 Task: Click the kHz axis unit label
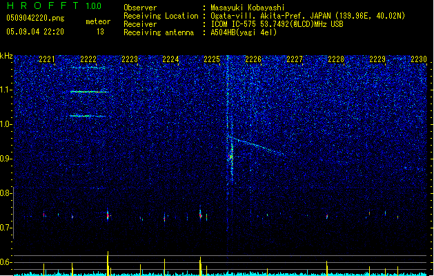(x=6, y=56)
